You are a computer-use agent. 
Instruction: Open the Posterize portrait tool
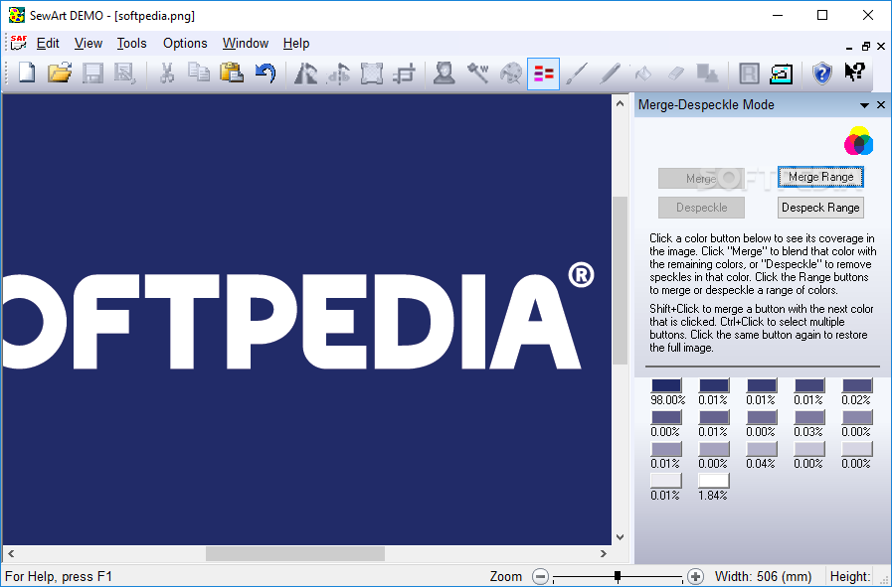coord(445,73)
